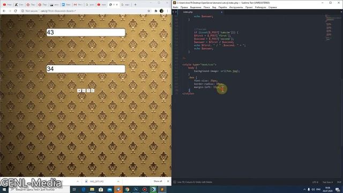Open the Файл menu in Sublime Text
This screenshot has height=193, width=343.
(x=175, y=7)
